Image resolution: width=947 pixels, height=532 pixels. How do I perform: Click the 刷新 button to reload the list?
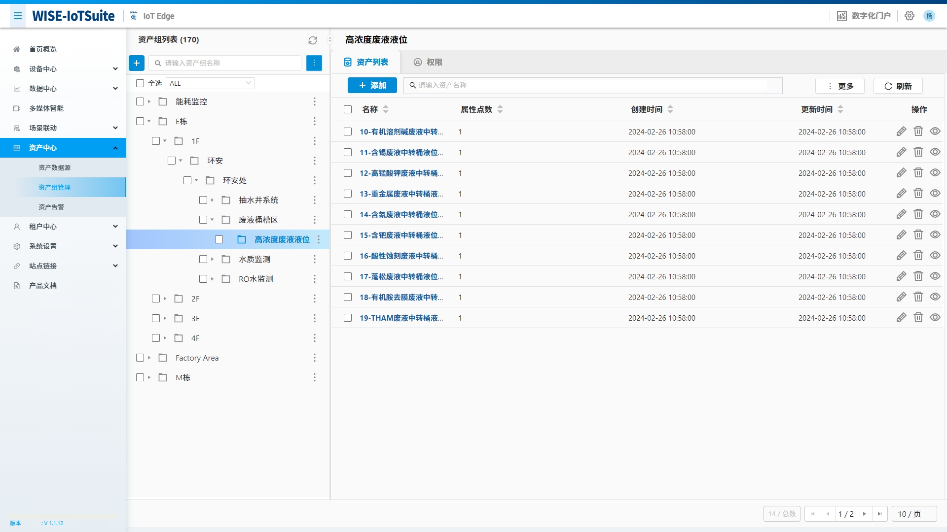(x=898, y=85)
